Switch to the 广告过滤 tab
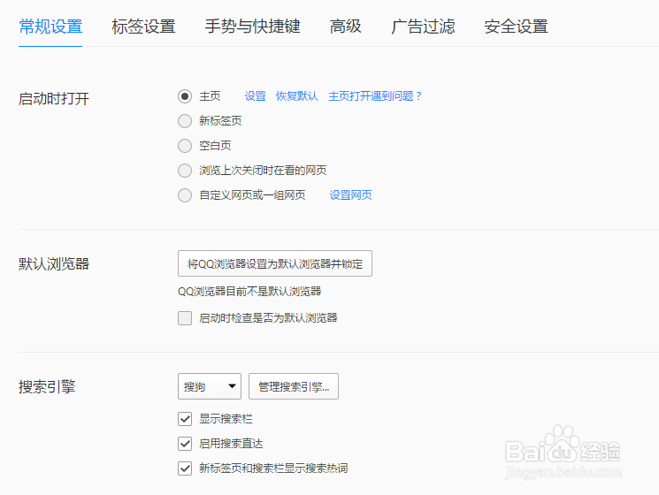The width and height of the screenshot is (659, 495). 423,27
